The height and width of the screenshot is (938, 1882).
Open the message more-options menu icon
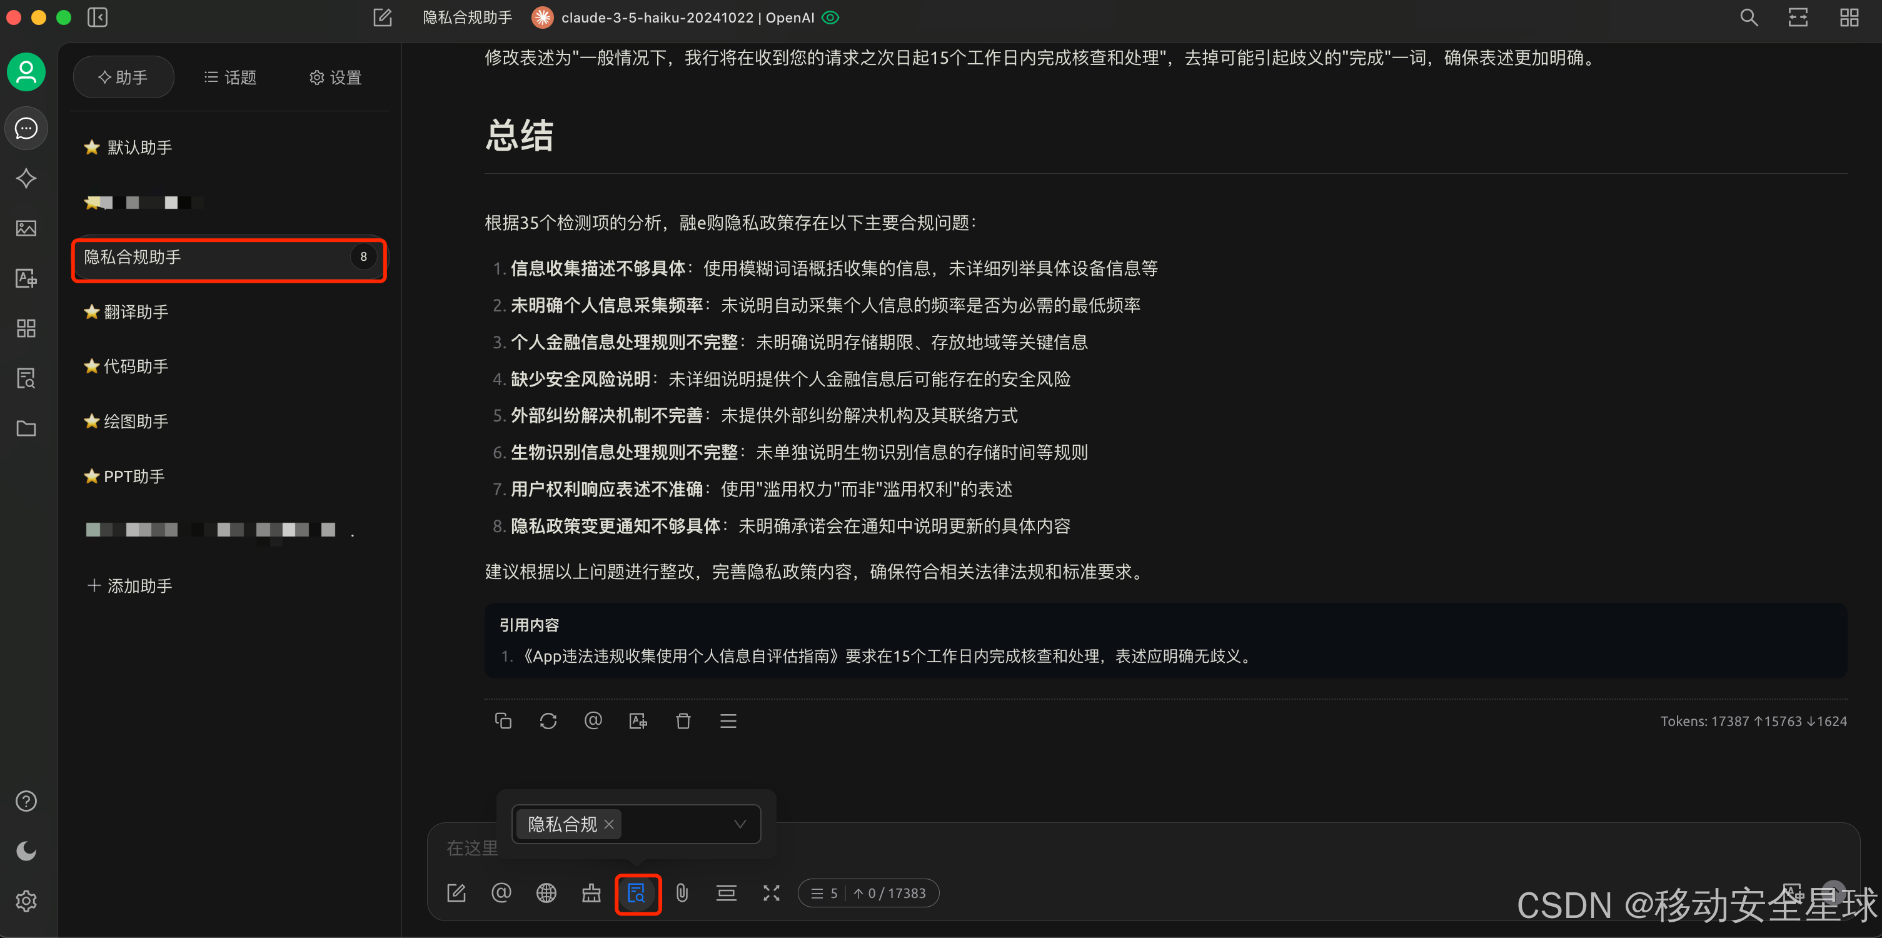pyautogui.click(x=728, y=721)
